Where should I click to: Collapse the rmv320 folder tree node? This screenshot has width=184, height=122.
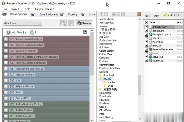(101, 79)
